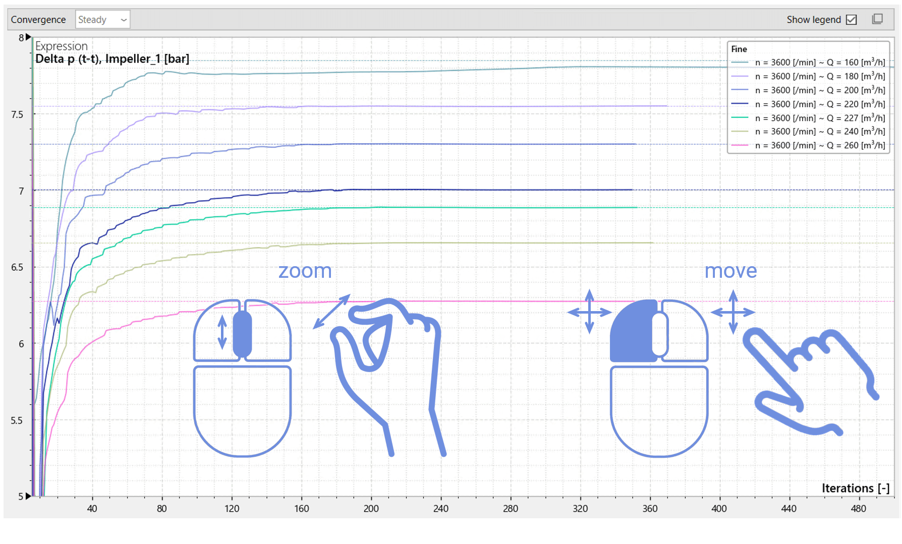Click the Fine legend heading
902x544 pixels.
[x=739, y=49]
